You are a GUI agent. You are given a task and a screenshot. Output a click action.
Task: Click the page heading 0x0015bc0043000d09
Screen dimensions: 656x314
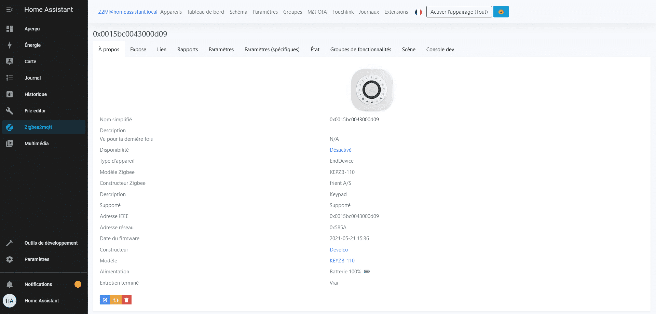[130, 34]
